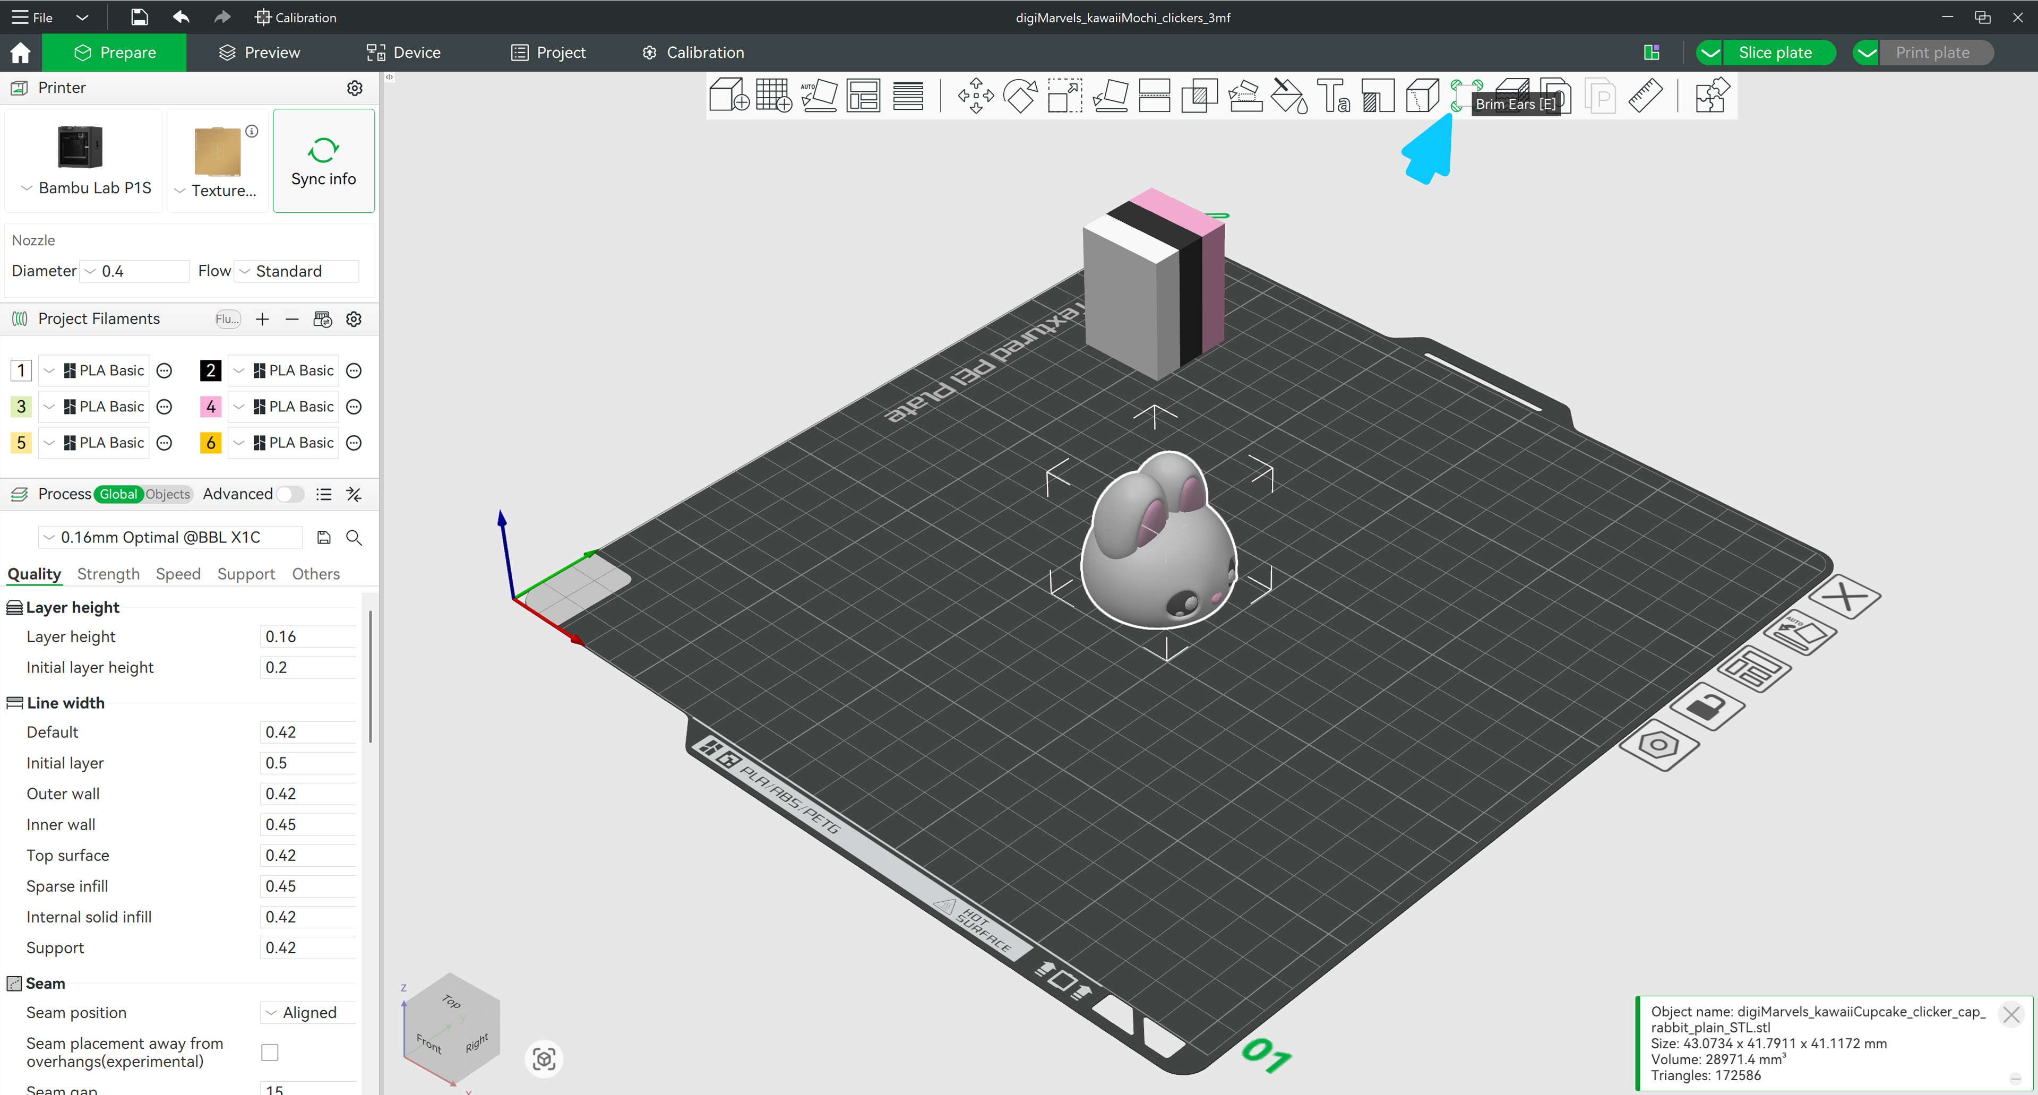Open the Strength settings tab

click(x=108, y=574)
